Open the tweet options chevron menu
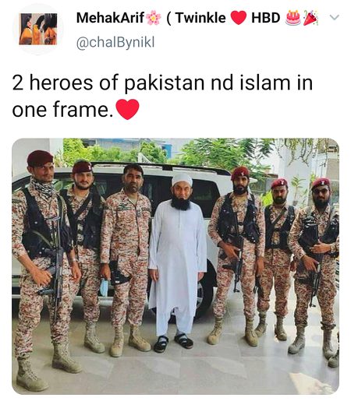 [335, 17]
